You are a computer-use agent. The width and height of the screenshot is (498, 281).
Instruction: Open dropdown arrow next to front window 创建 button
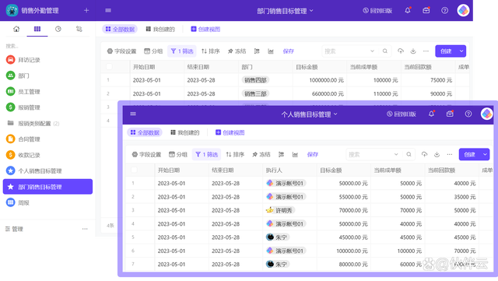point(485,154)
